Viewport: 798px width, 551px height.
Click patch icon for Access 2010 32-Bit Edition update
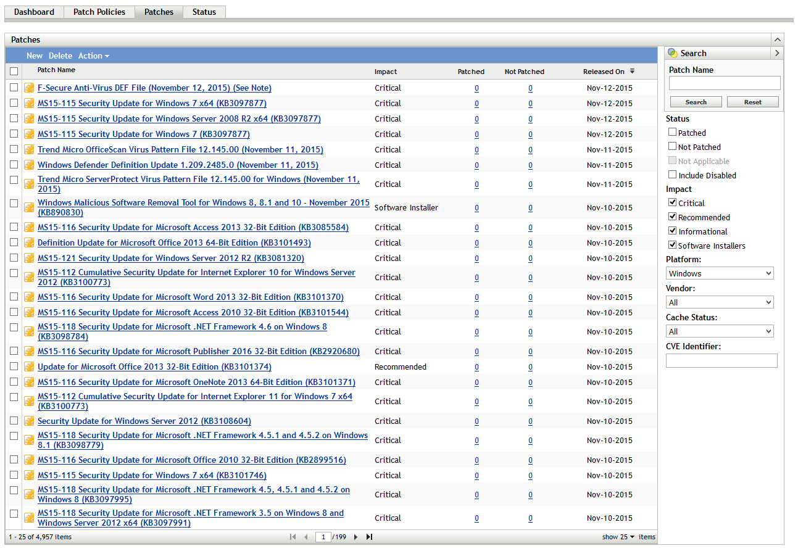click(29, 313)
